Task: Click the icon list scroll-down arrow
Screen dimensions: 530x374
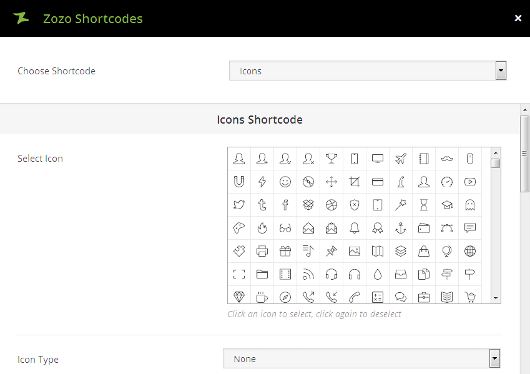Action: 496,298
